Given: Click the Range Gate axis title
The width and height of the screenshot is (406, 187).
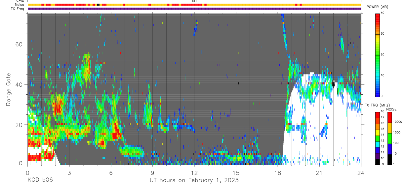Looking at the screenshot, I should click(8, 89).
